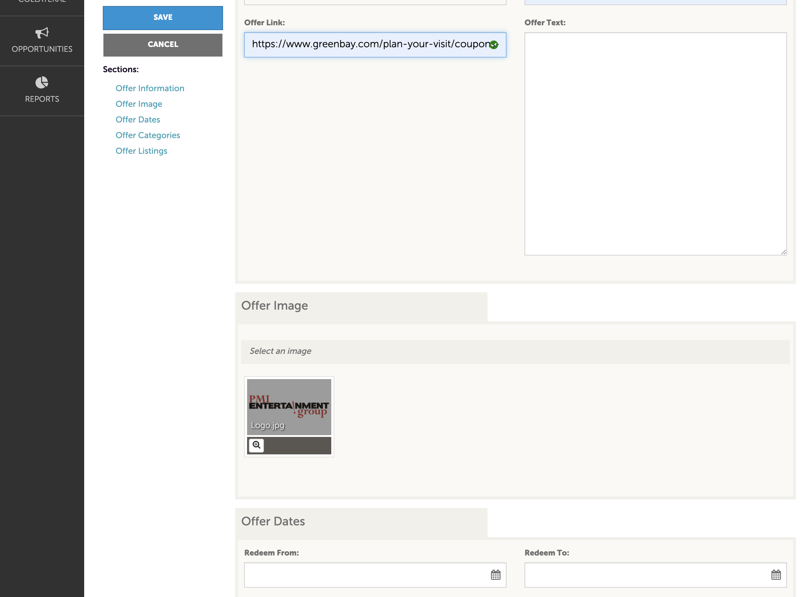811x597 pixels.
Task: Click the green check icon in Offer Link
Action: click(494, 45)
